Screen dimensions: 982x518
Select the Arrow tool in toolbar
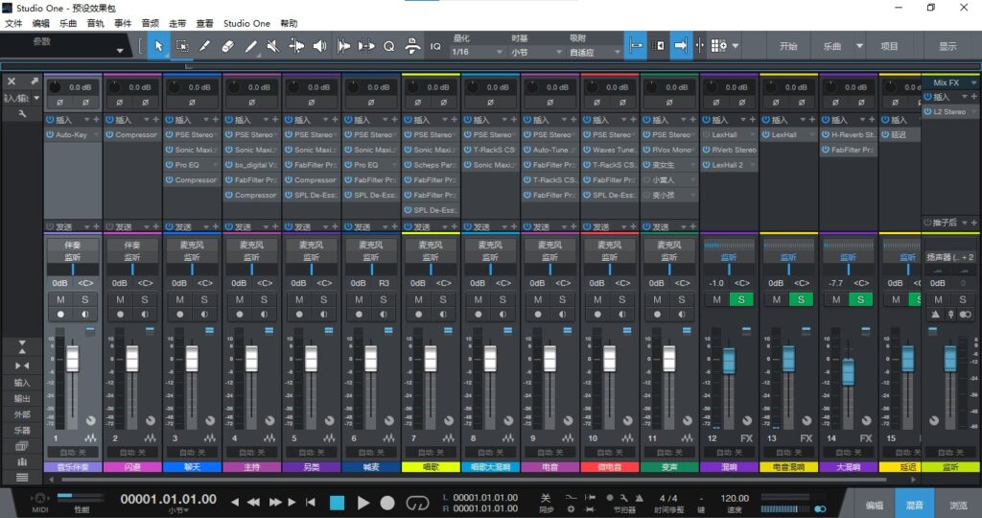[158, 45]
